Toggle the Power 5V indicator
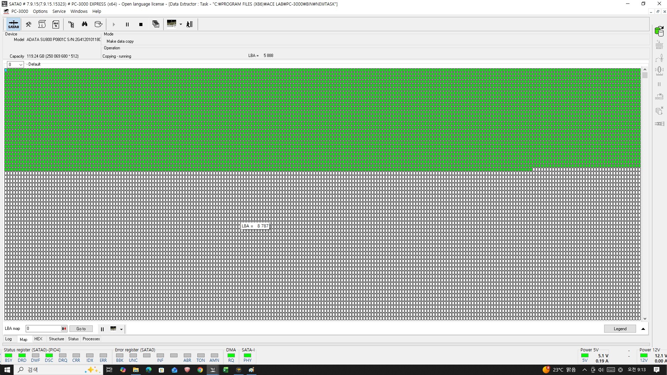This screenshot has height=375, width=667. (585, 356)
